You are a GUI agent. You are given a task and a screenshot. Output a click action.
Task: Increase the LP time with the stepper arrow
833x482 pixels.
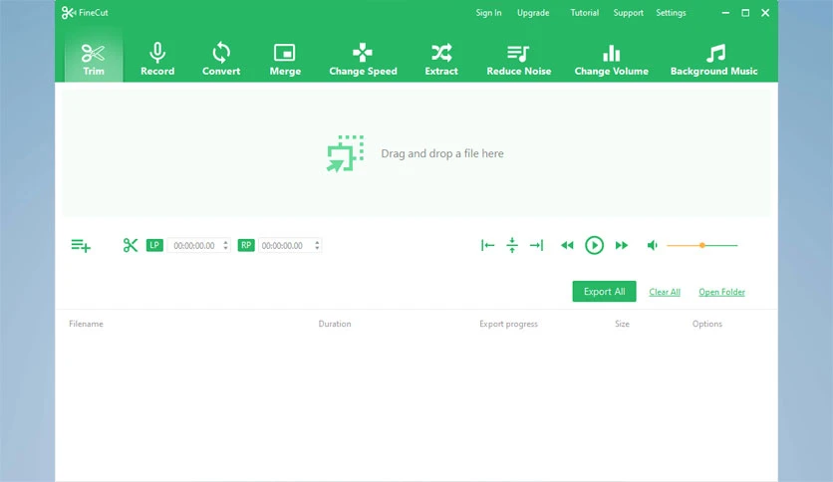(225, 243)
